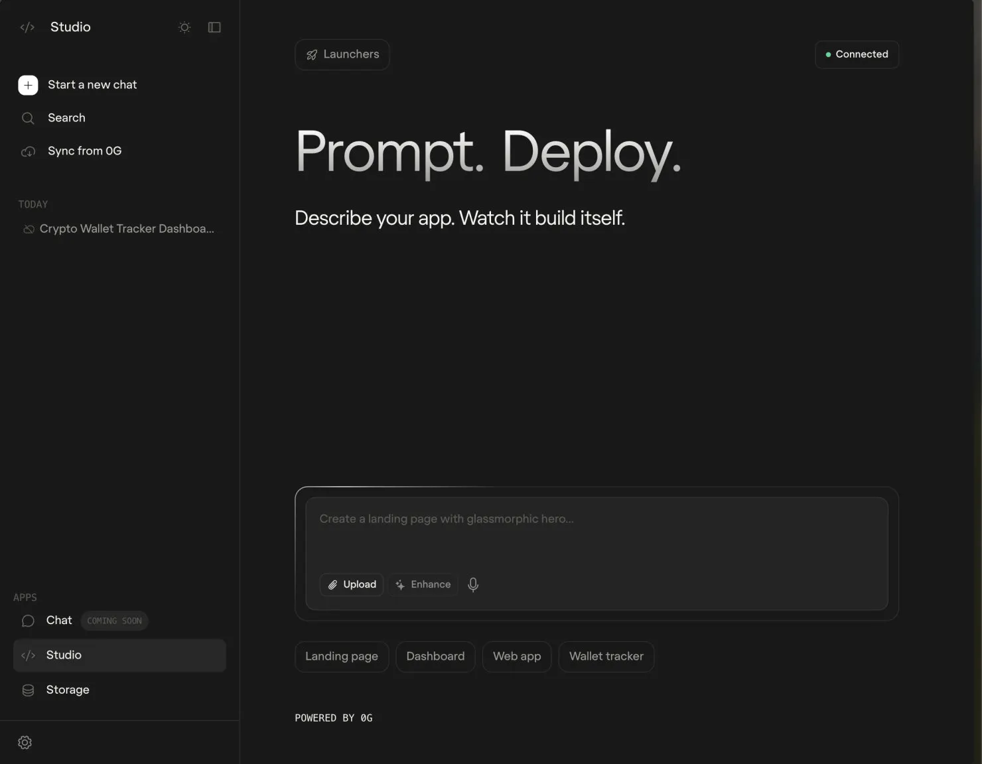Viewport: 982px width, 764px height.
Task: Click the Enhance prompt button
Action: click(423, 584)
